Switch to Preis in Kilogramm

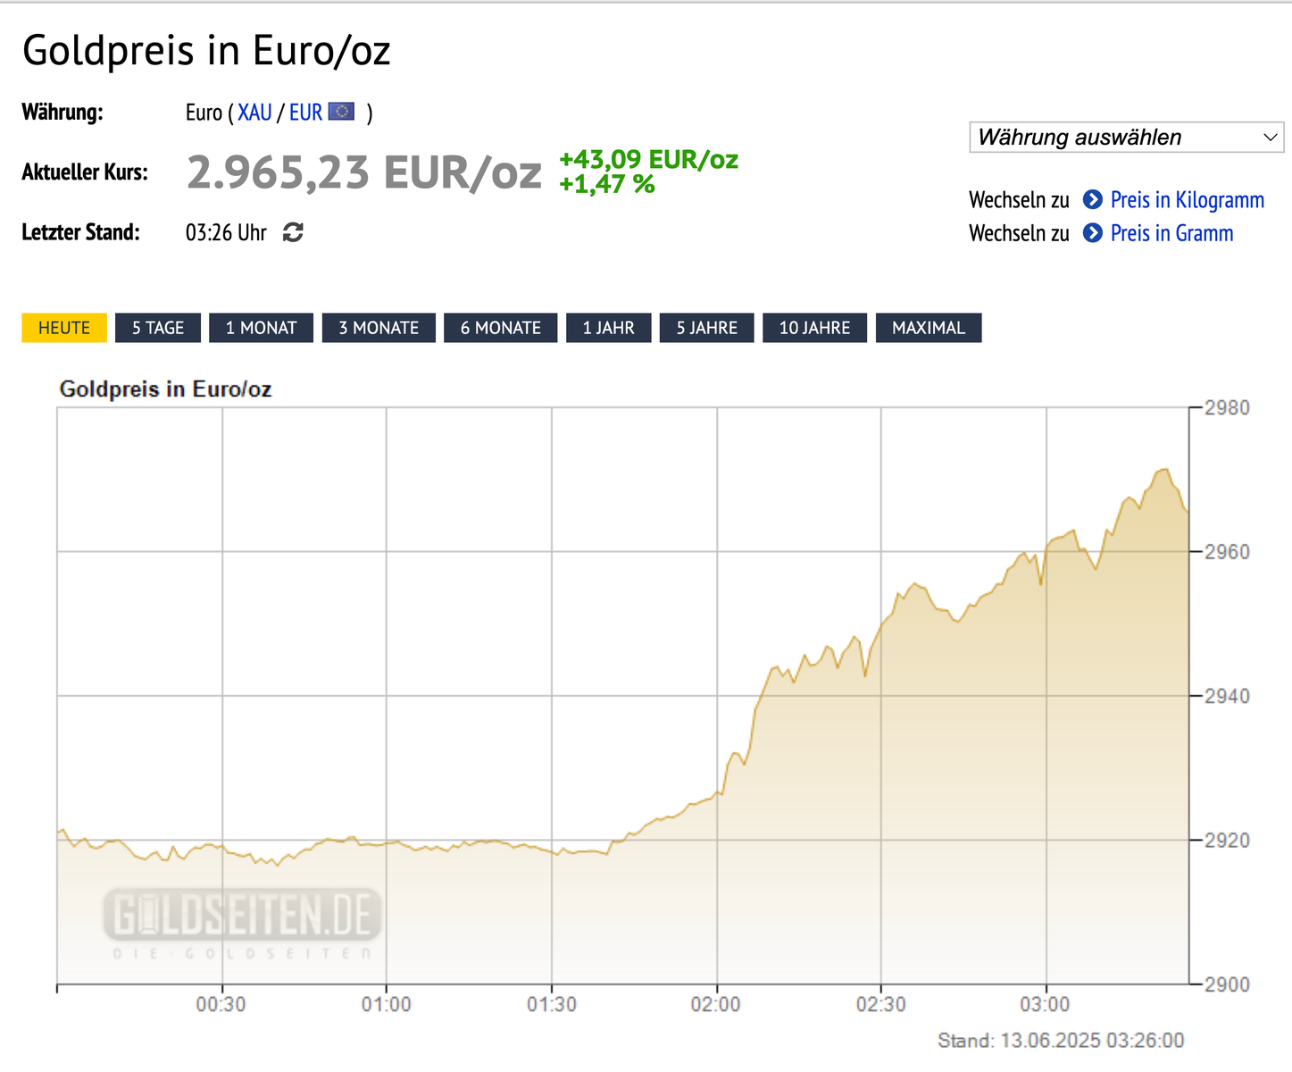pyautogui.click(x=1187, y=200)
